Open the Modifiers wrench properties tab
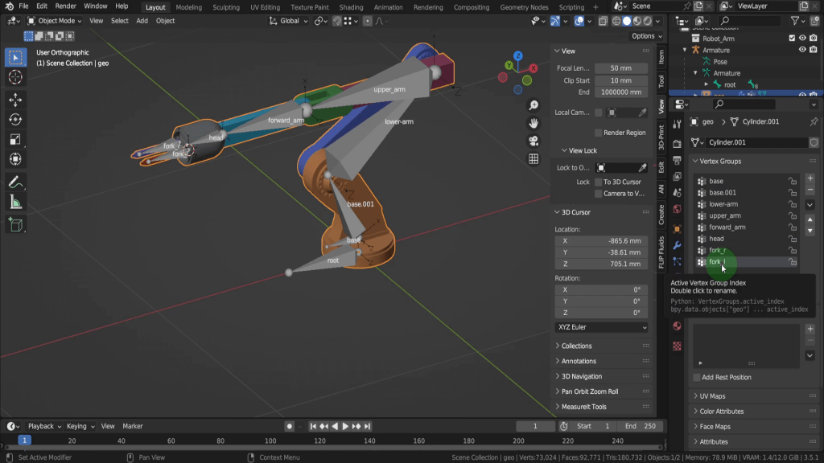 click(x=677, y=245)
